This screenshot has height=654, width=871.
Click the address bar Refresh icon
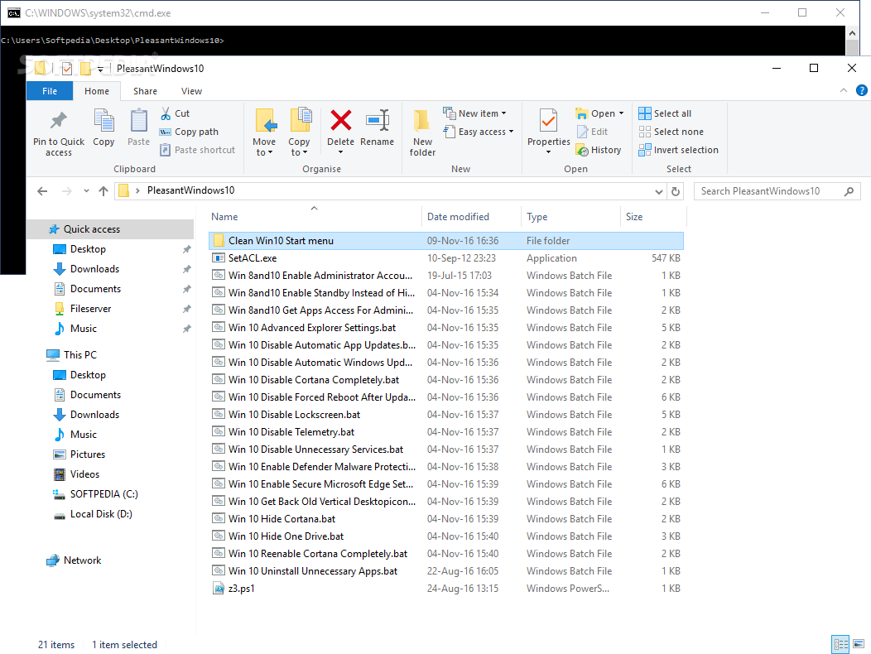676,191
